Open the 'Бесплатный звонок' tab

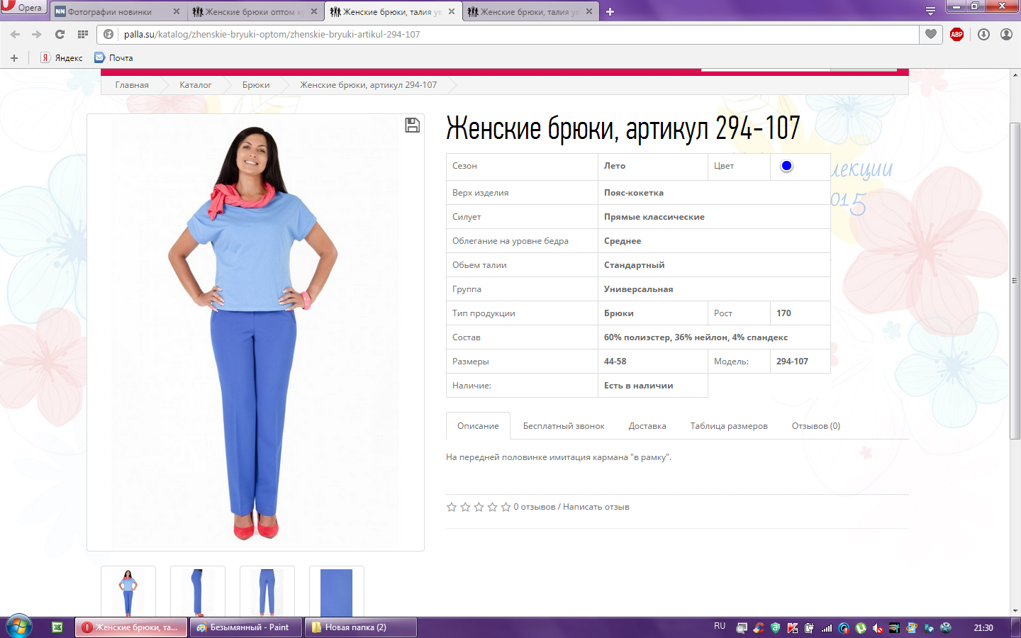click(564, 426)
